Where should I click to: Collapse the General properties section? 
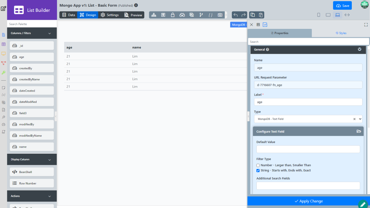(x=359, y=49)
